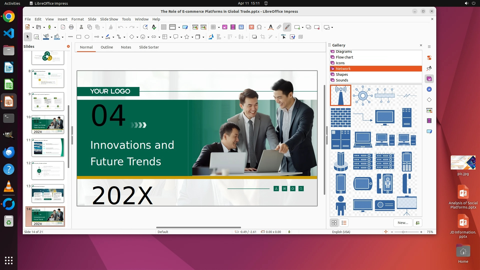Image resolution: width=480 pixels, height=270 pixels.
Task: Select the Flow chart gallery theme
Action: (x=344, y=57)
